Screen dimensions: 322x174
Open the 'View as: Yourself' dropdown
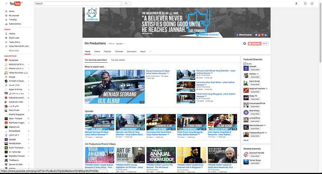point(120,44)
